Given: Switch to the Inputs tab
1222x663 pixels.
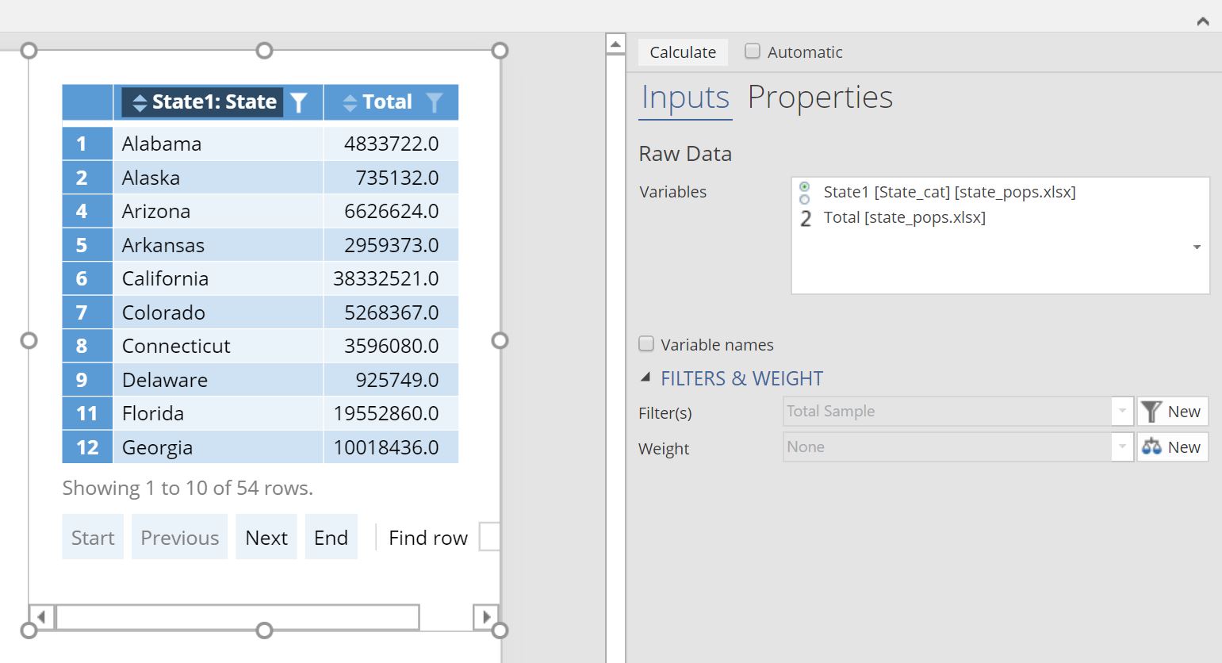Looking at the screenshot, I should (684, 98).
